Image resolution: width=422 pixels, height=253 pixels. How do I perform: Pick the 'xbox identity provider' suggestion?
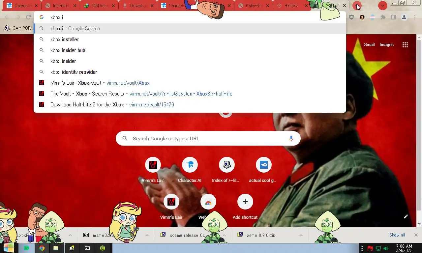click(x=190, y=72)
